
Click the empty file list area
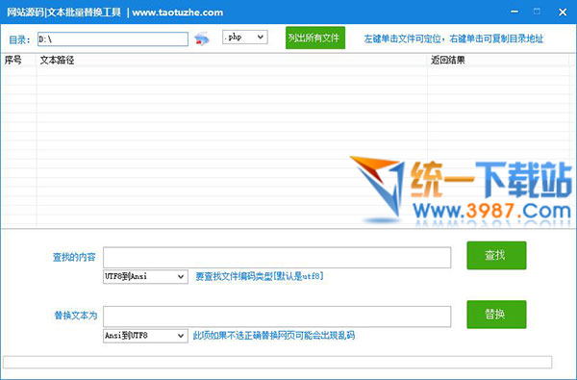pos(213,147)
